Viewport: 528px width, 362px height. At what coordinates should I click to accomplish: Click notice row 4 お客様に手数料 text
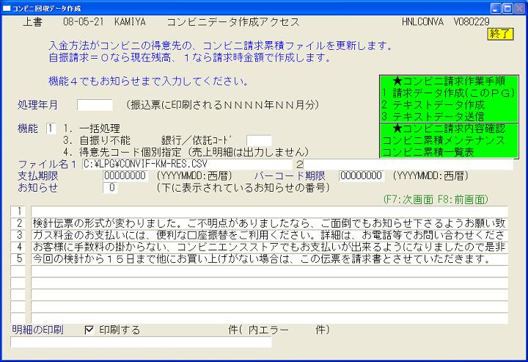(x=269, y=247)
